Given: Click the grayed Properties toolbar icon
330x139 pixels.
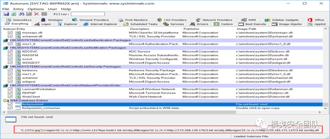Looking at the screenshot, I should pos(44,14).
